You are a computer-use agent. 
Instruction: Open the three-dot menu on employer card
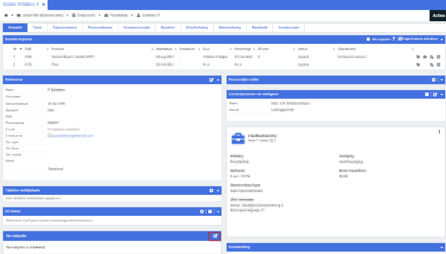click(x=439, y=132)
